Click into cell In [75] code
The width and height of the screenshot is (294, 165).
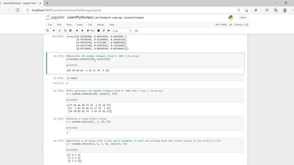click(x=154, y=95)
